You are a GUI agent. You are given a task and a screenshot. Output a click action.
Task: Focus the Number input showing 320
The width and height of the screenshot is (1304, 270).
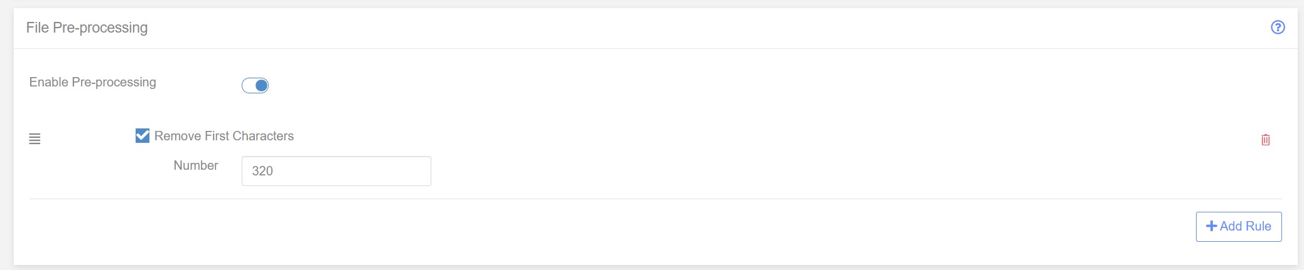click(337, 171)
